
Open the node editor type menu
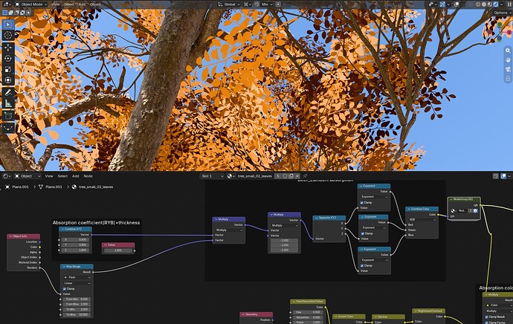6,176
